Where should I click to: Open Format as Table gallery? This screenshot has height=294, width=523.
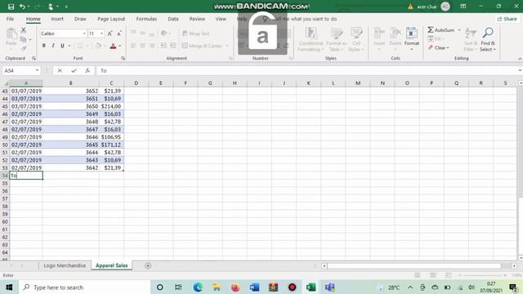tap(336, 39)
